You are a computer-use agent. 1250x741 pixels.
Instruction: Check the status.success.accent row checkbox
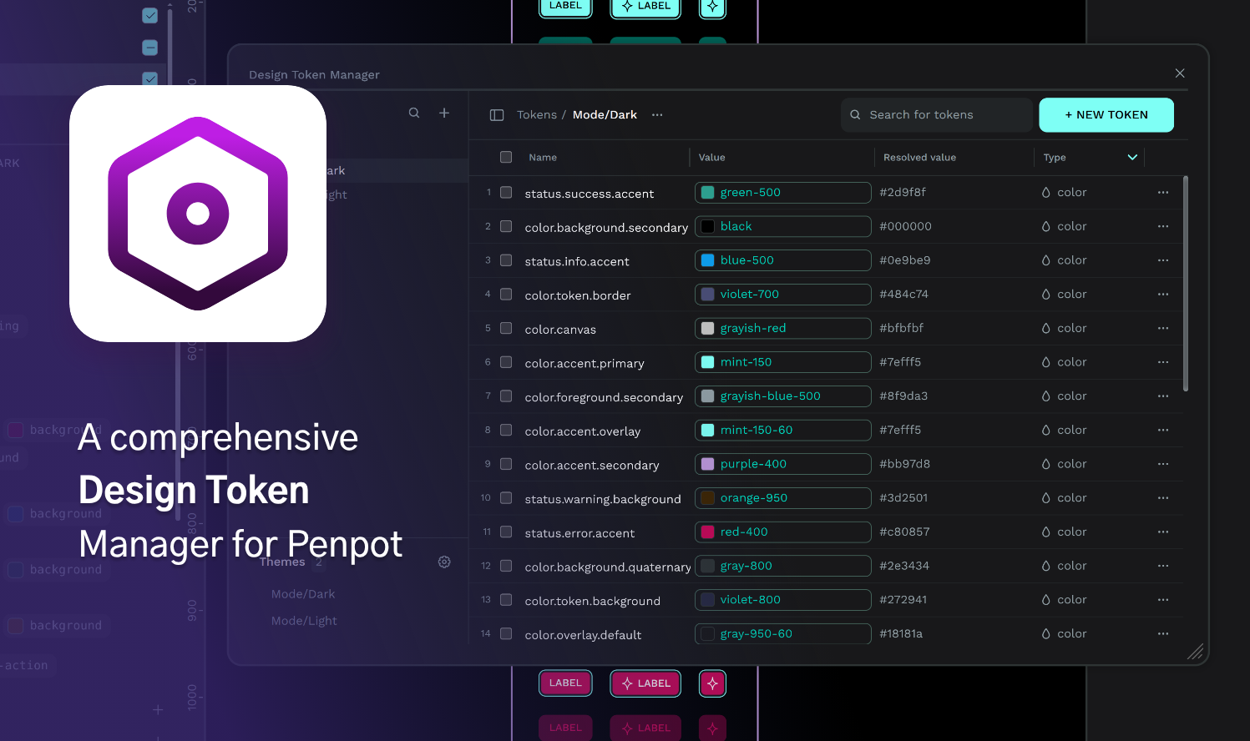(506, 193)
